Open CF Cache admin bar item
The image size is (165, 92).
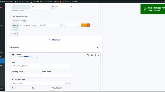pos(67,2)
